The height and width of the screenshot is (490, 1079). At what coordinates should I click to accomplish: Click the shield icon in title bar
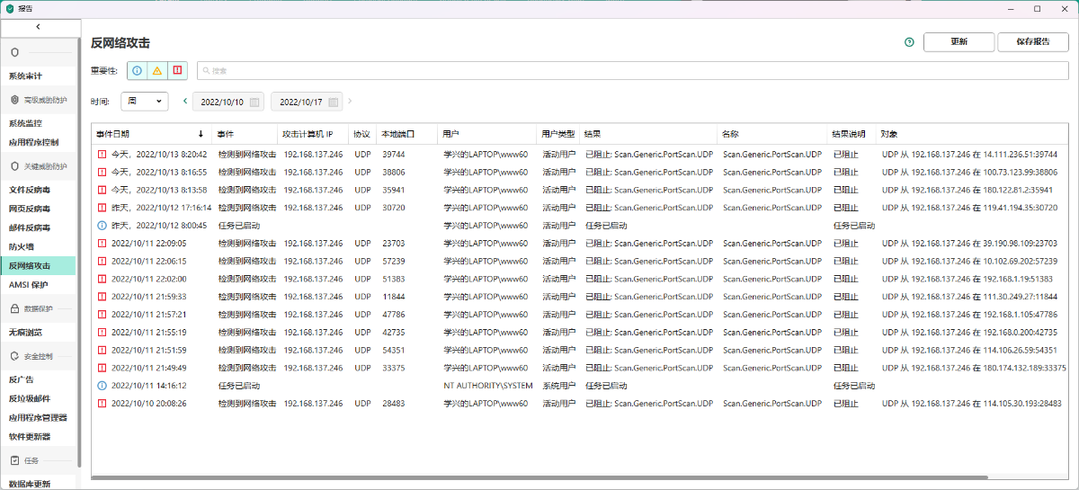coord(9,8)
